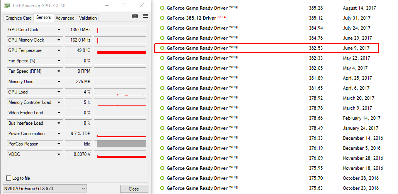Open the PerfCap Reason sensor dropdown
The height and width of the screenshot is (194, 398).
[59, 144]
